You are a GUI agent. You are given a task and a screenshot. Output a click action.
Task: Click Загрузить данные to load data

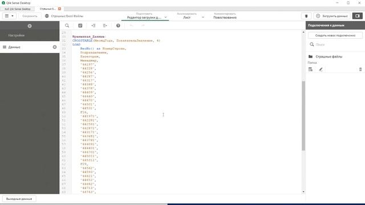point(332,16)
